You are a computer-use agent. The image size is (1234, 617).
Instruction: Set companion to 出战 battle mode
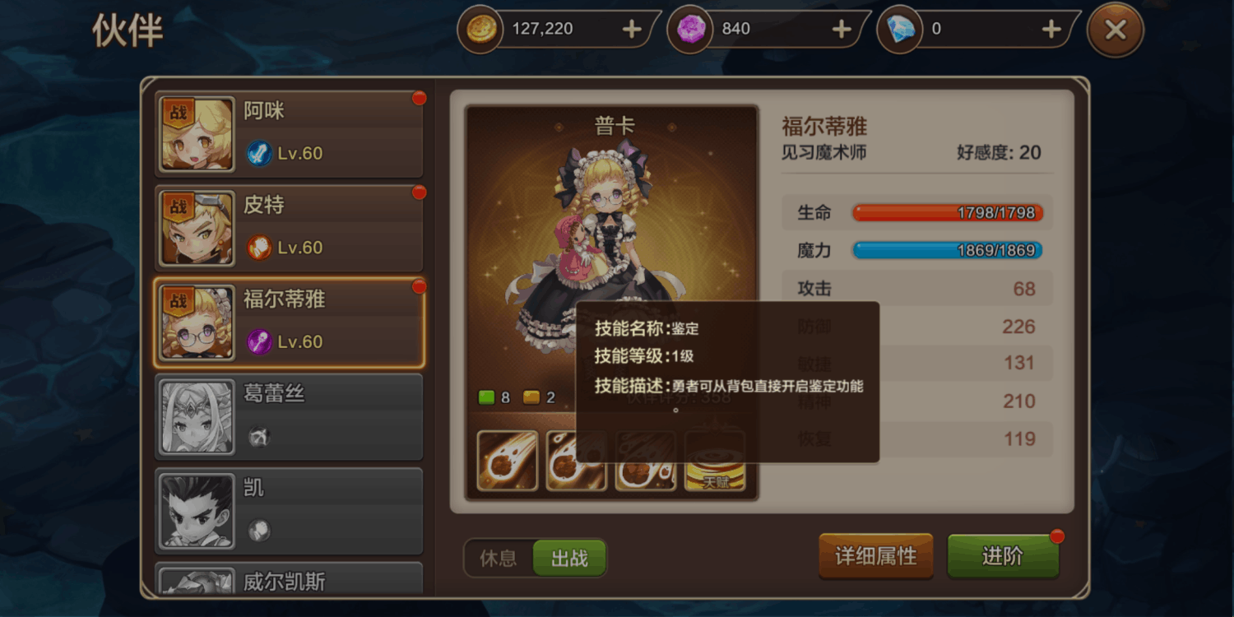click(569, 559)
